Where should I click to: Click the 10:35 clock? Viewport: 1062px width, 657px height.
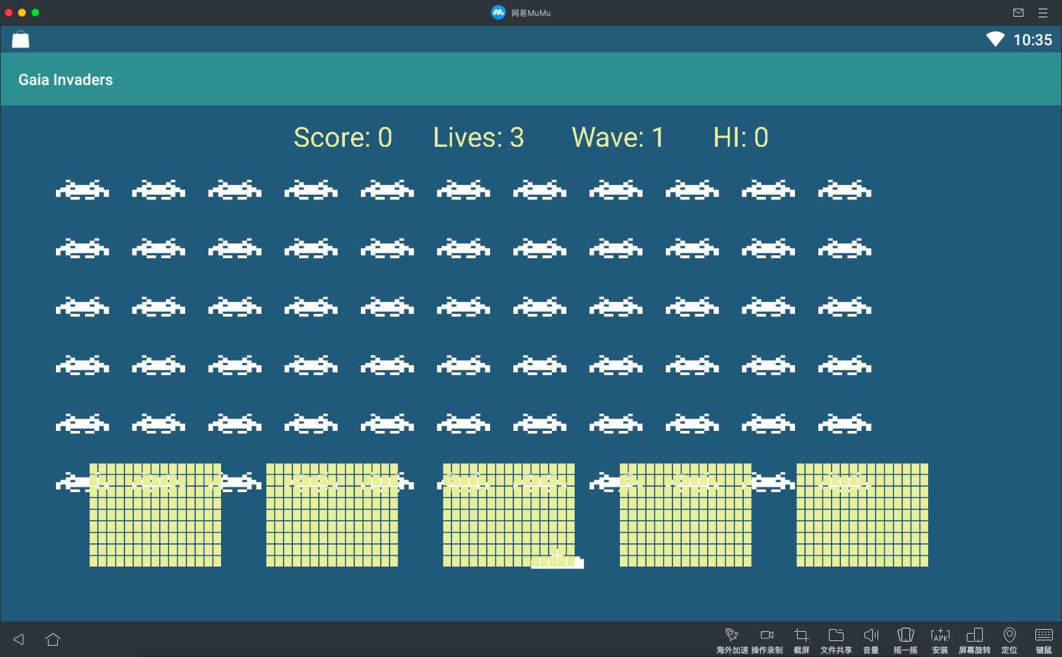(1033, 40)
